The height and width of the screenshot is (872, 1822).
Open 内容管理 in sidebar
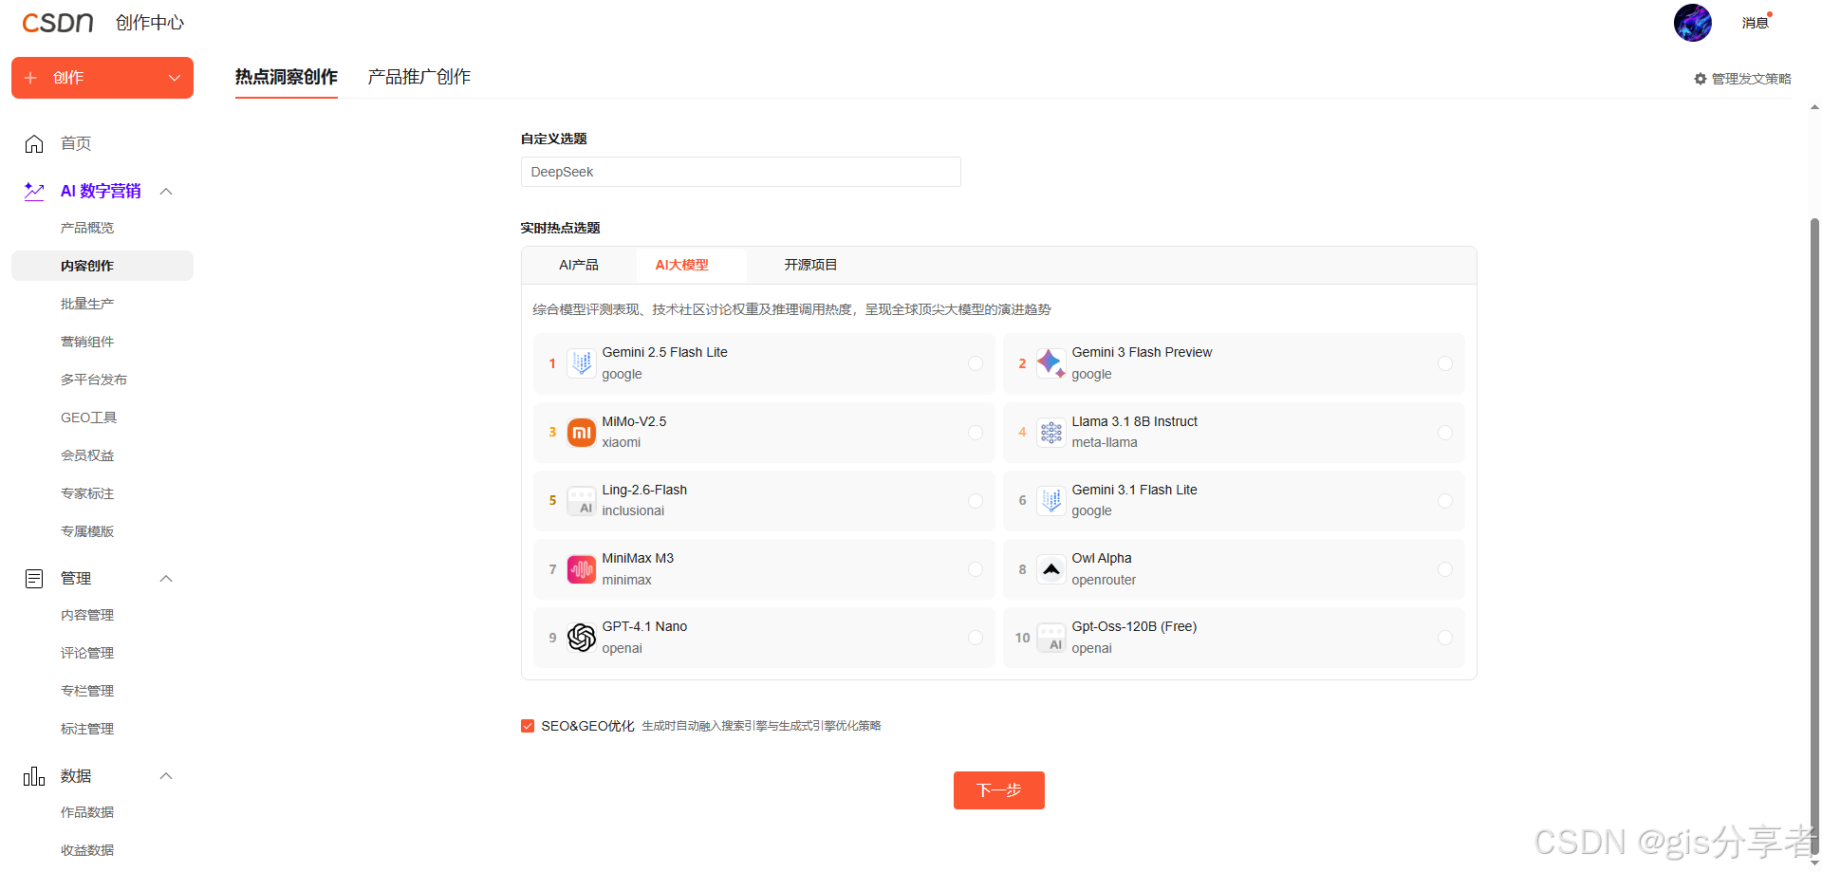87,615
